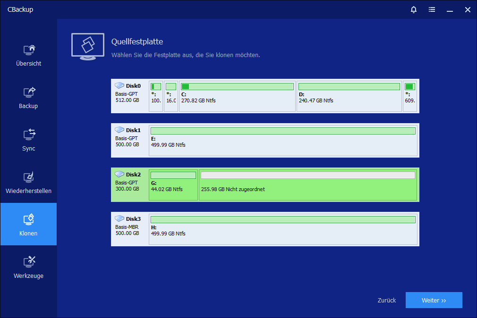Click the Disk0 drive icon
477x318 pixels.
tap(119, 86)
